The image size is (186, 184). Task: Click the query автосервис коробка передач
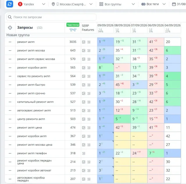click(31, 179)
